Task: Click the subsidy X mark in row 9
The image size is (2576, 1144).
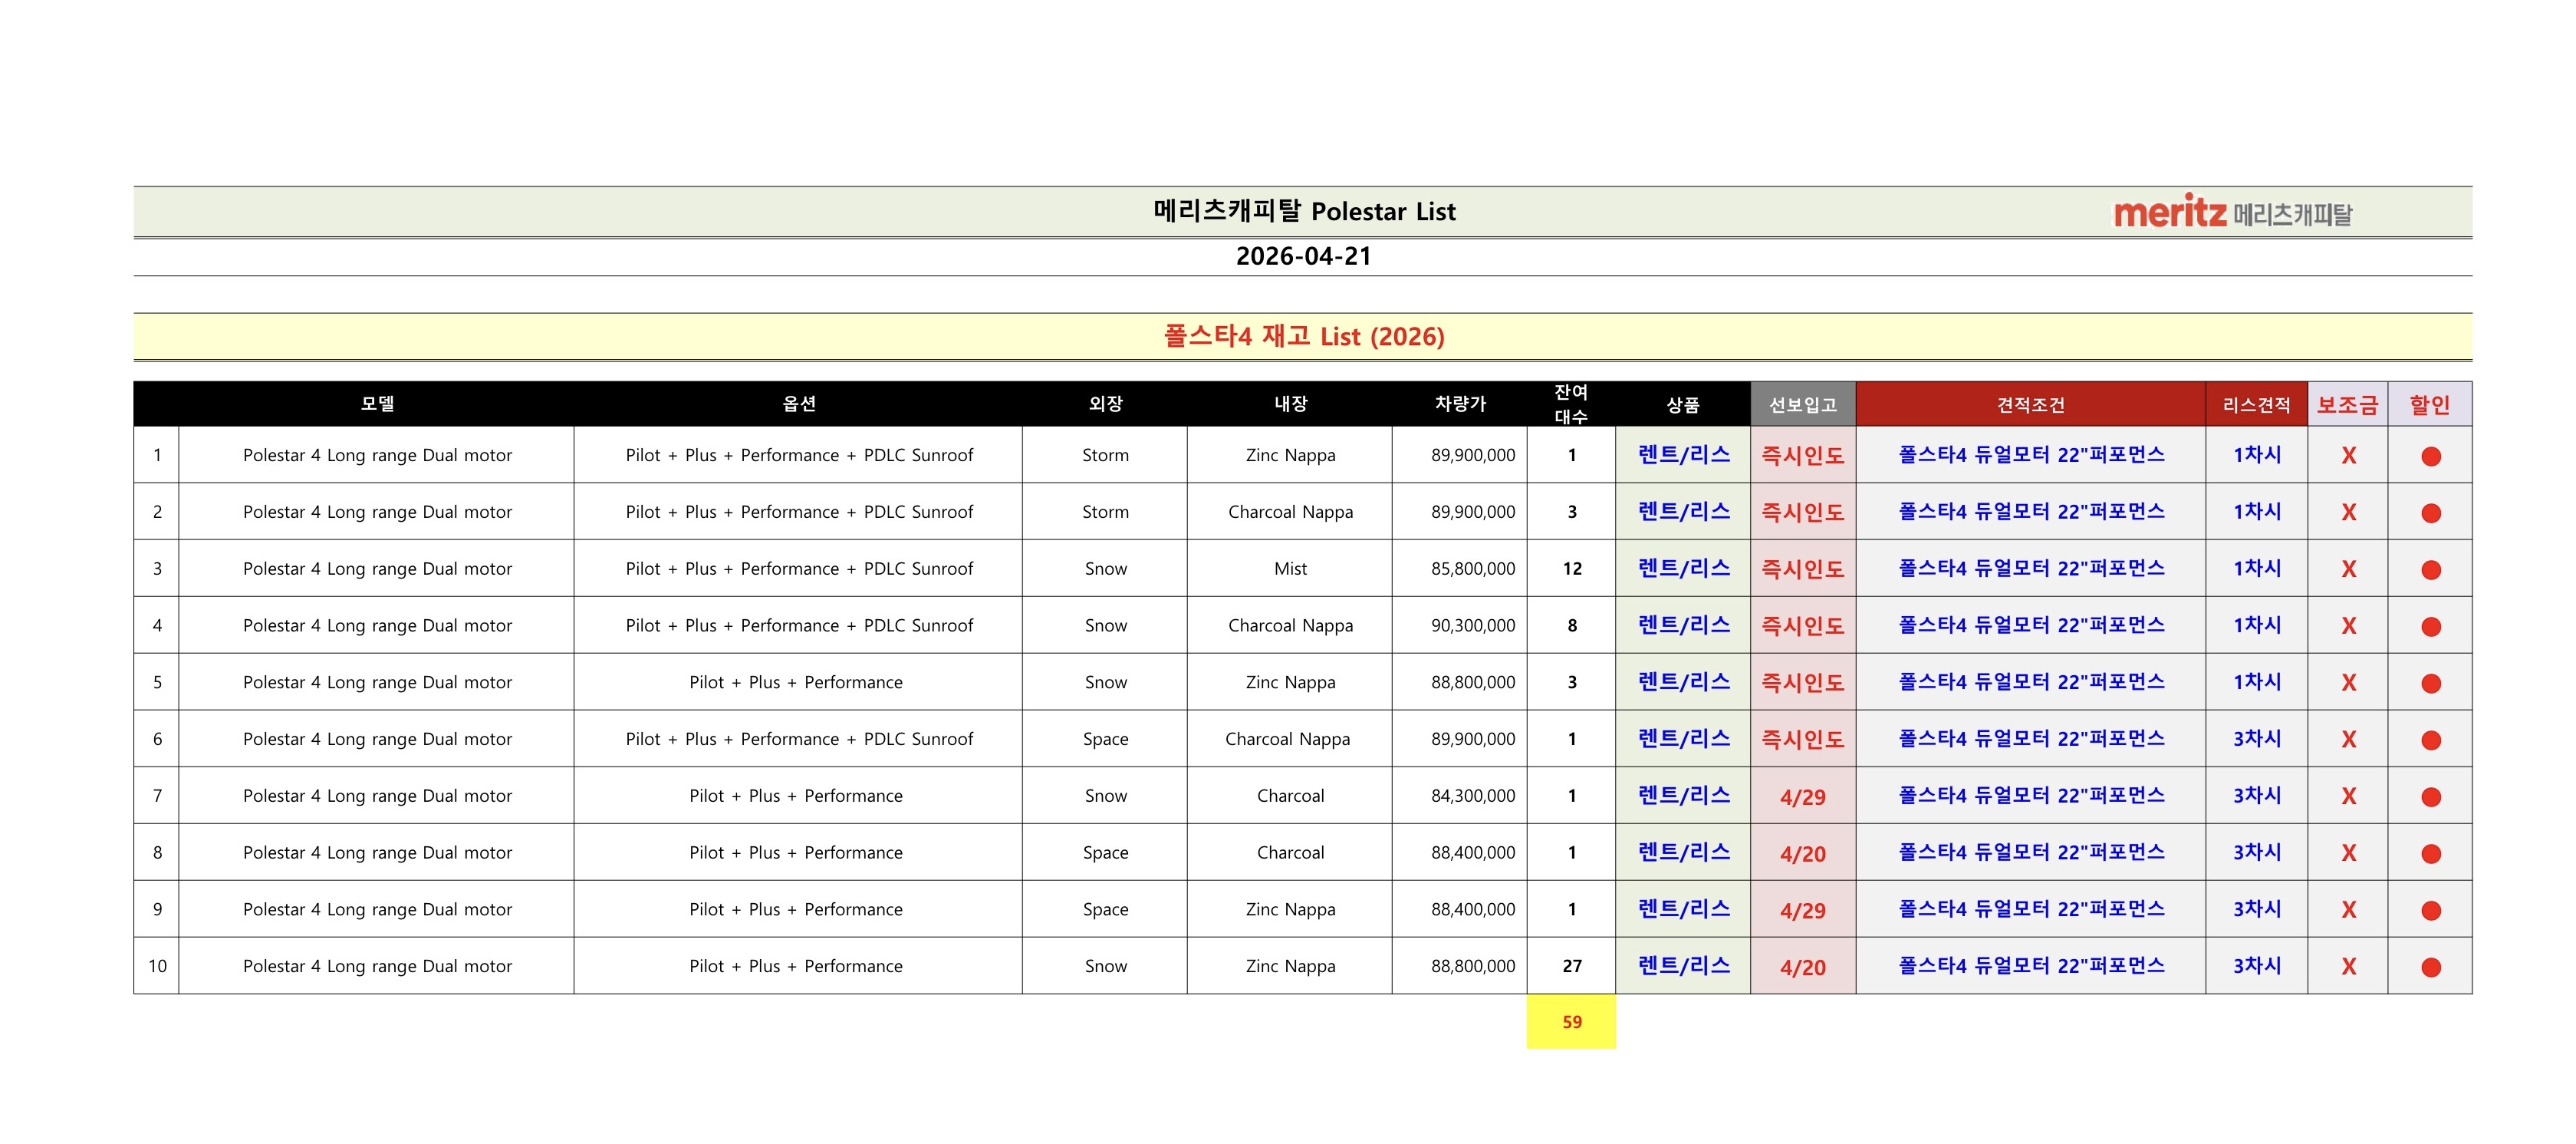Action: (2348, 911)
